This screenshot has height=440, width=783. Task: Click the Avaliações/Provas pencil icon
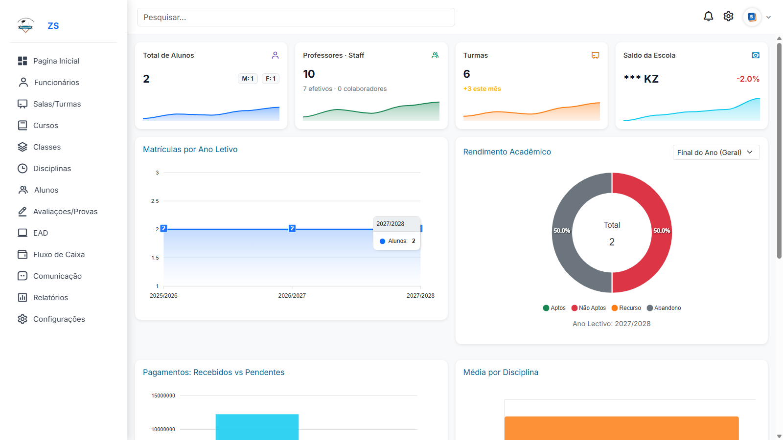23,211
